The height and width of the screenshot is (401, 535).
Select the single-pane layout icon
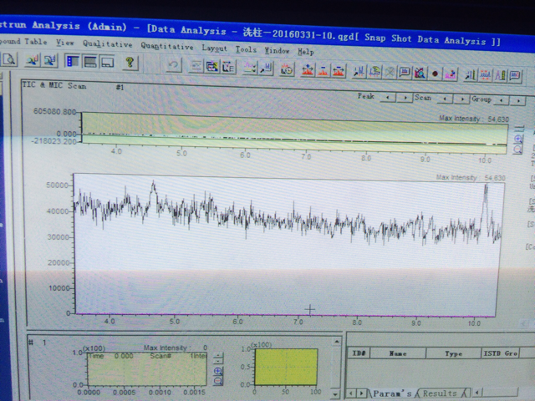pos(108,63)
